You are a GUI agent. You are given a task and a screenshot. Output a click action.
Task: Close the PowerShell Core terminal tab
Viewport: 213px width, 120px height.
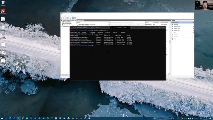[108, 28]
